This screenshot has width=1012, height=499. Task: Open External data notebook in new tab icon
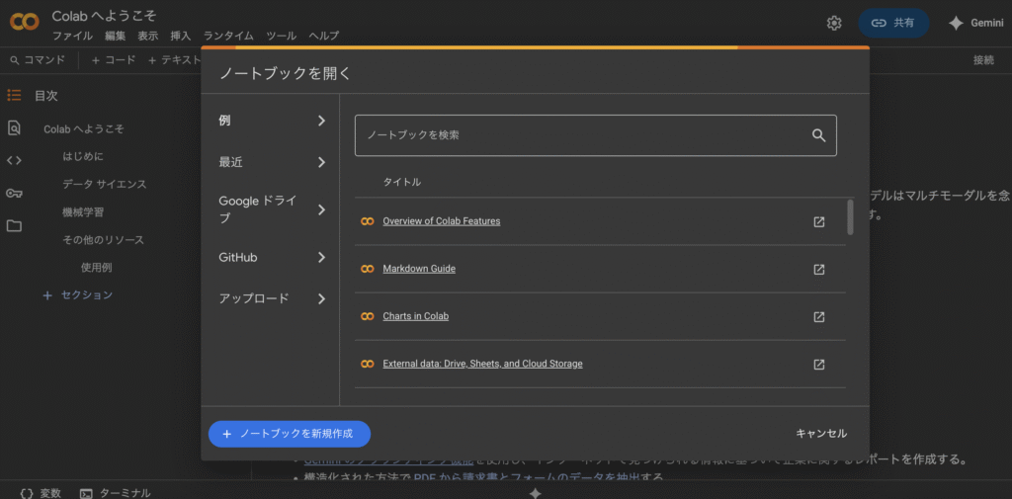click(818, 364)
